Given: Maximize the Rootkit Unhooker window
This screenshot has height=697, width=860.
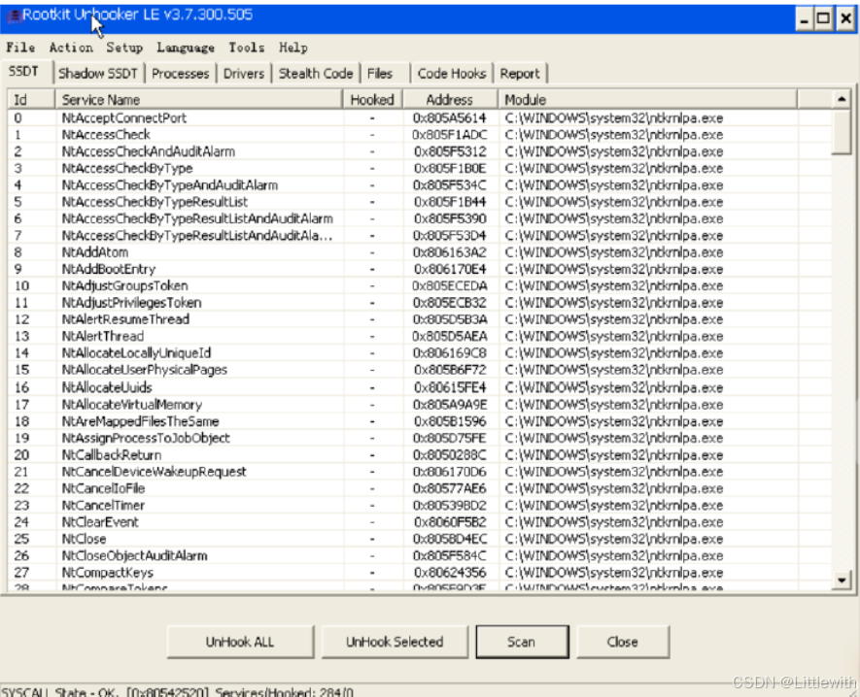Looking at the screenshot, I should coord(824,18).
